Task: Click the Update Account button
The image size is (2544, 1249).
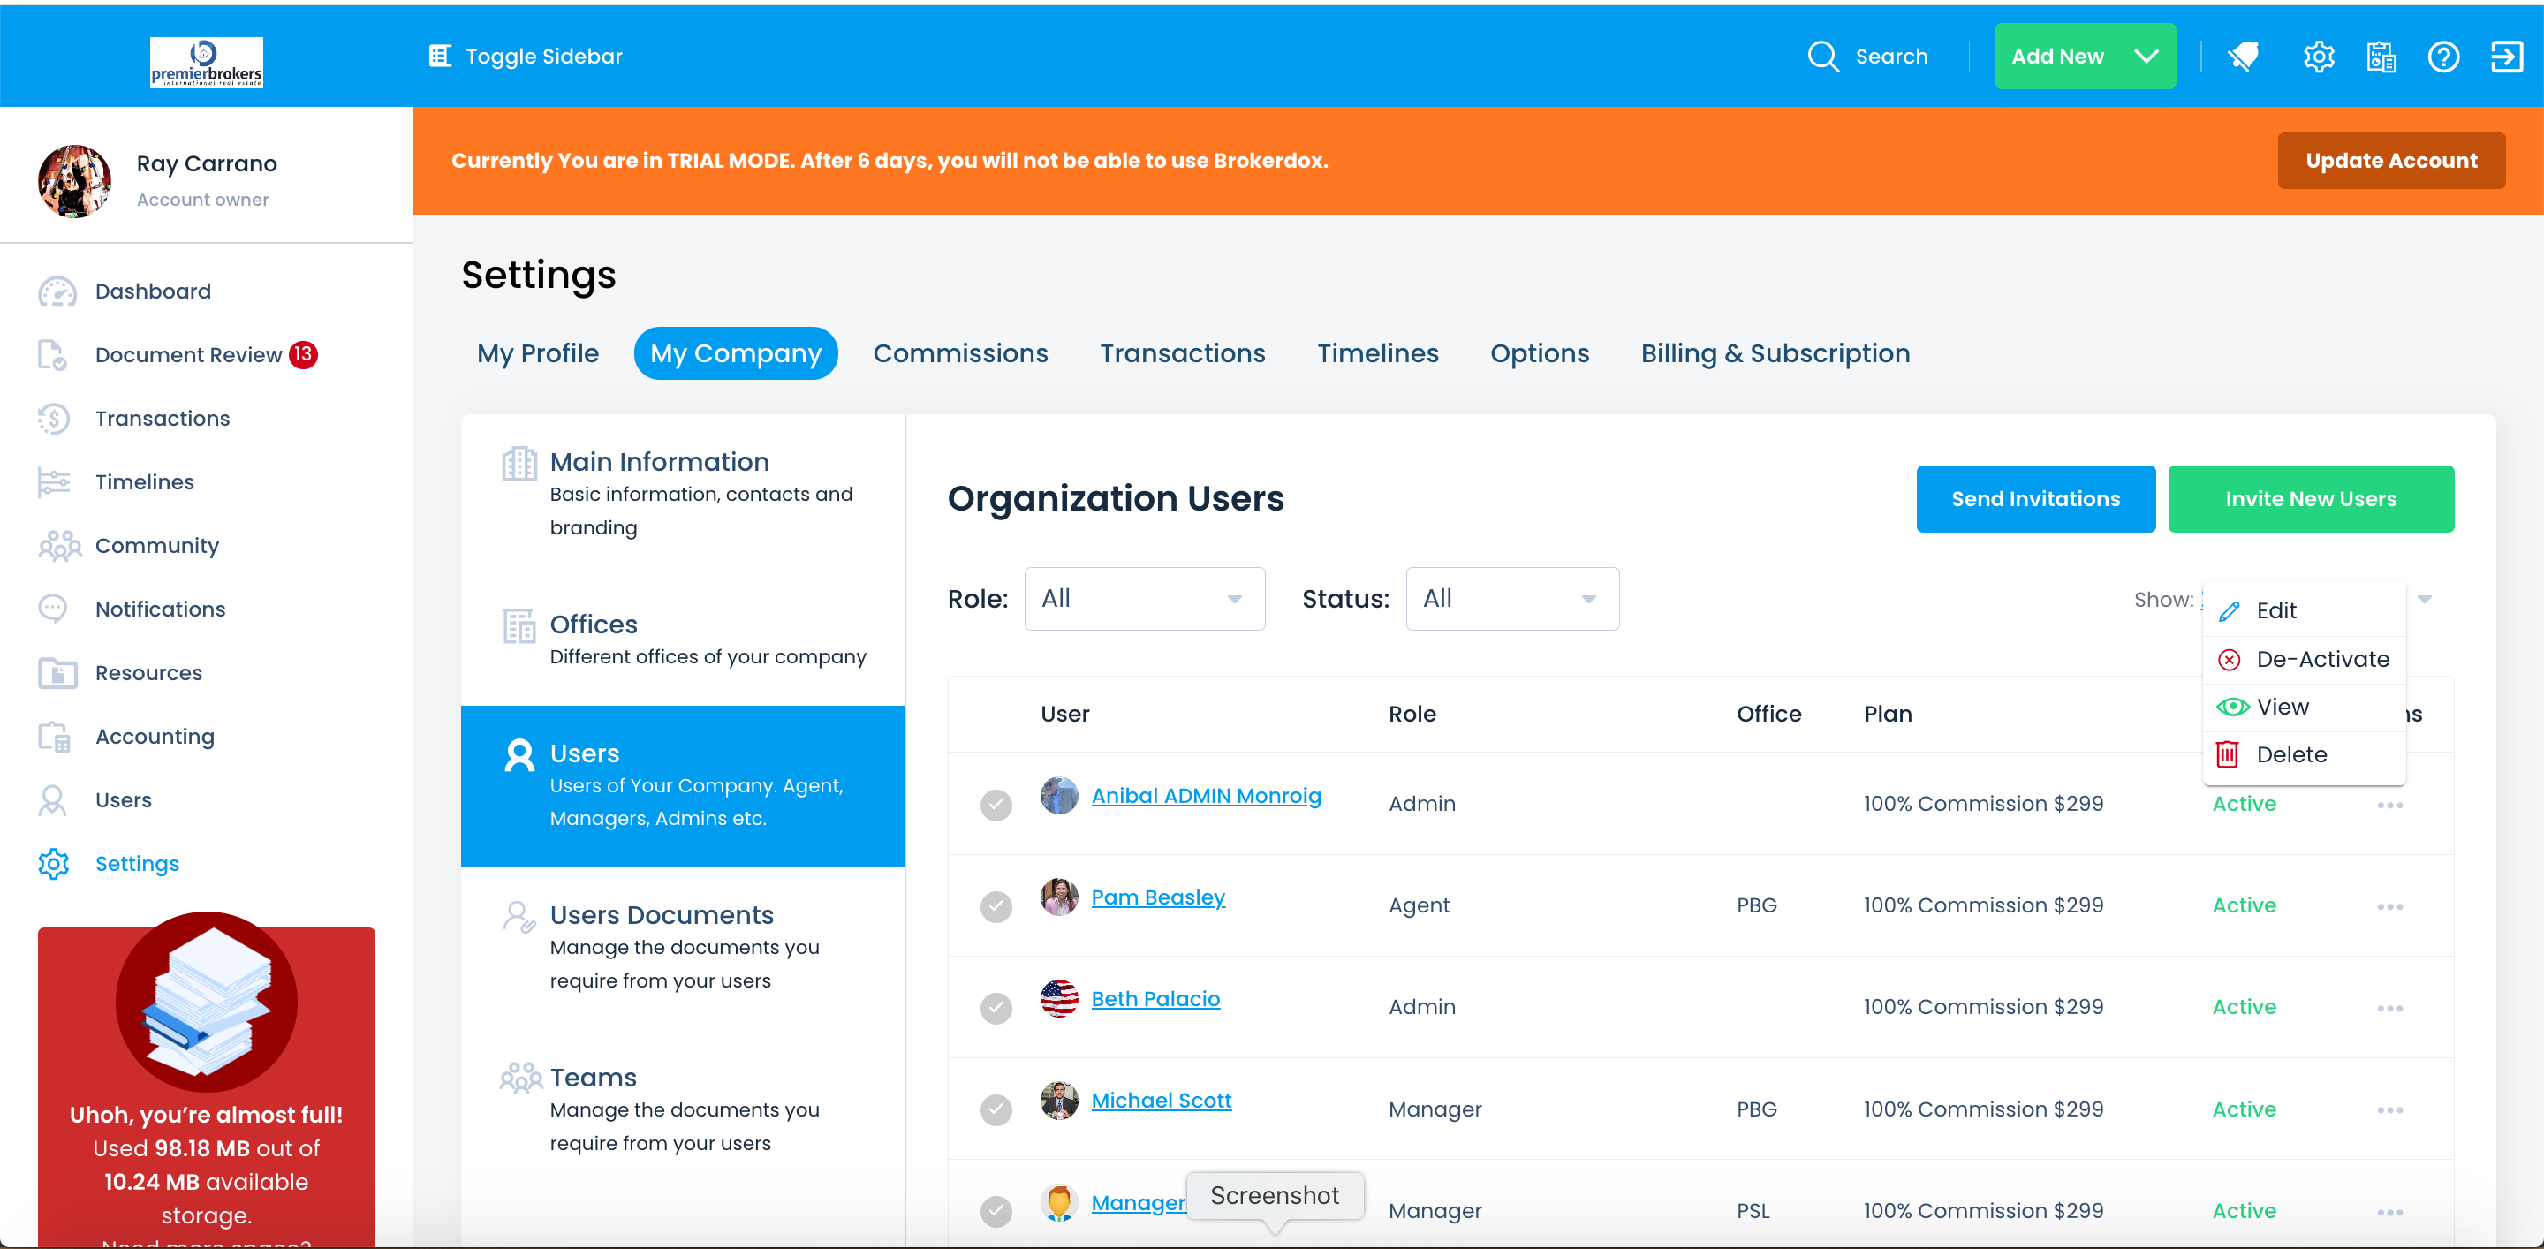Action: pos(2391,161)
